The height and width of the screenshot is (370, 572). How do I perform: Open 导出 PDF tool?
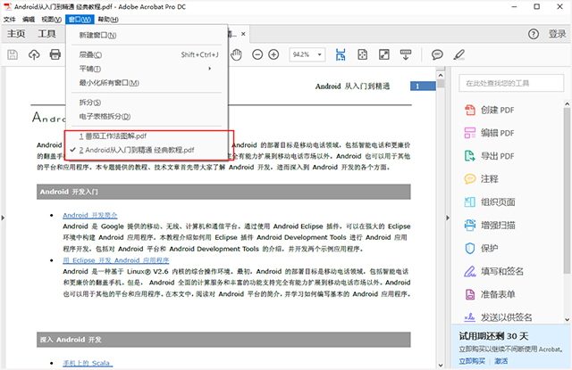coord(490,156)
